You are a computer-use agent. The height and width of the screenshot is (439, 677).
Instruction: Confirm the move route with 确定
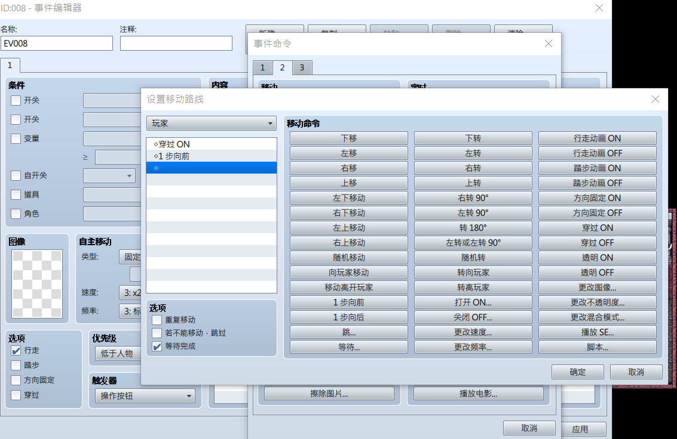pos(577,372)
